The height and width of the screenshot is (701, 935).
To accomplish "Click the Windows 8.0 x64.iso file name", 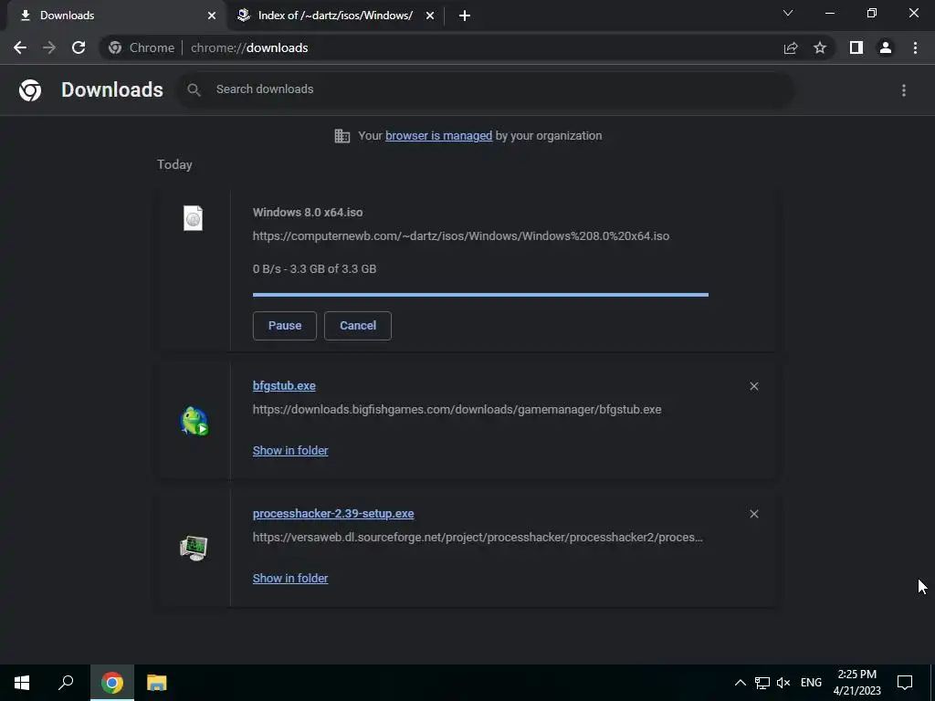I will coord(308,212).
